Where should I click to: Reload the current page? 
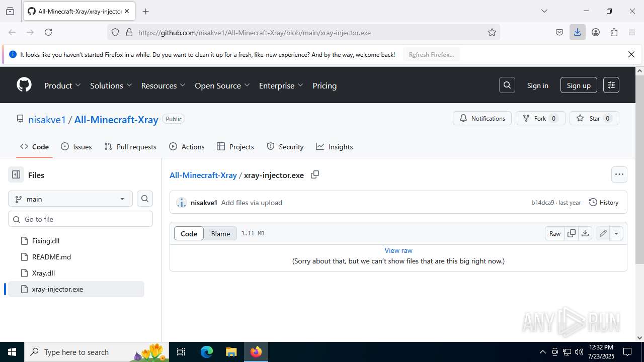point(48,32)
